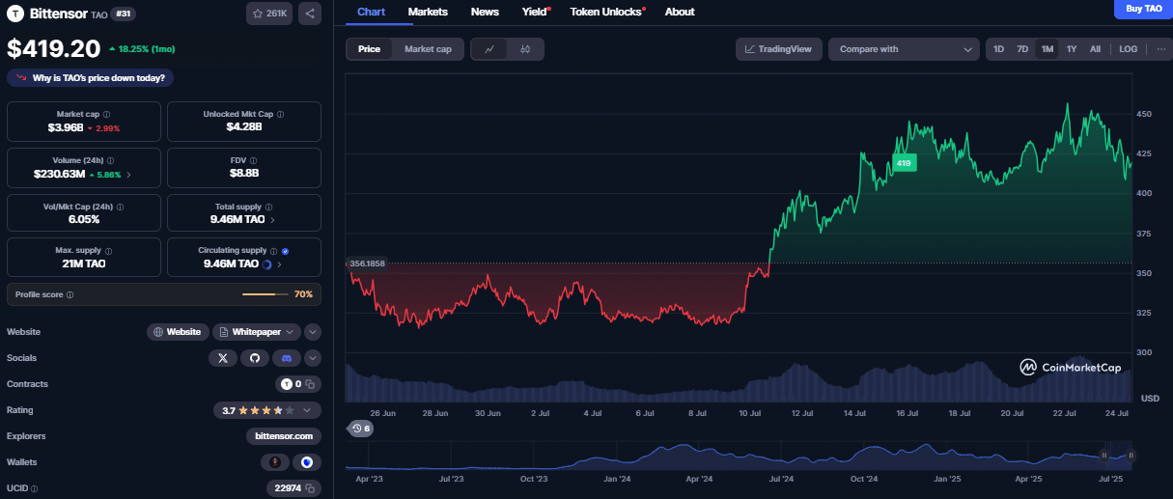The width and height of the screenshot is (1173, 499).
Task: Open the Max. supply info icon
Action: coord(108,250)
